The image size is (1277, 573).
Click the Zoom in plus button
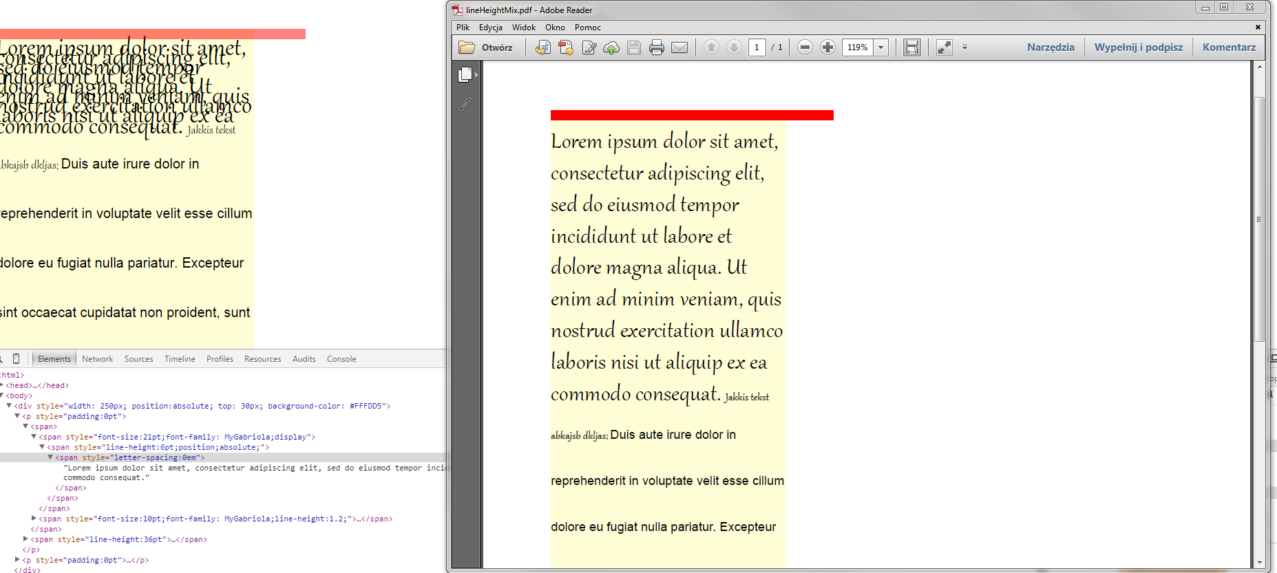coord(827,47)
